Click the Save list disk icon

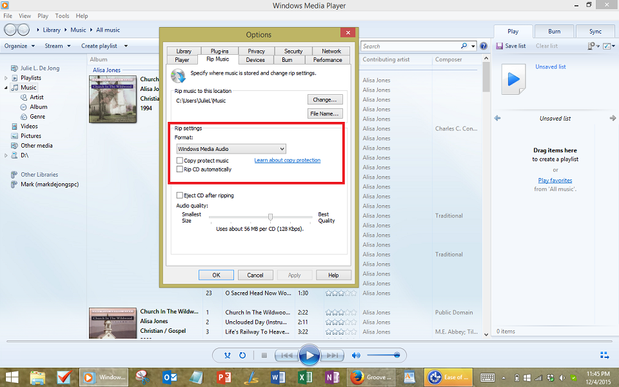pos(499,46)
